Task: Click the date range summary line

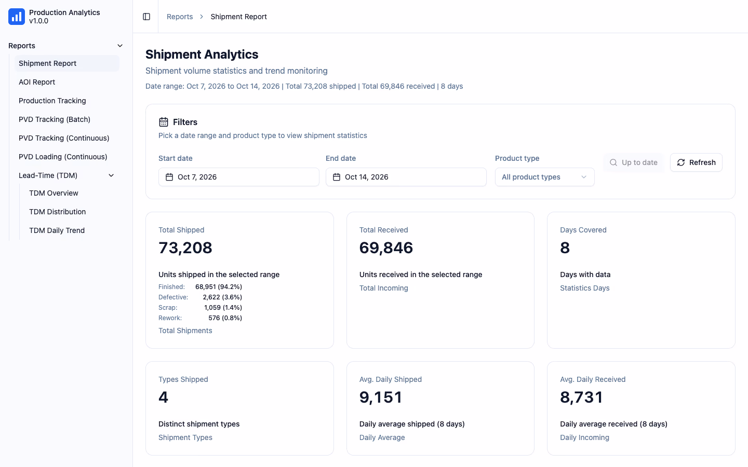Action: coord(304,86)
